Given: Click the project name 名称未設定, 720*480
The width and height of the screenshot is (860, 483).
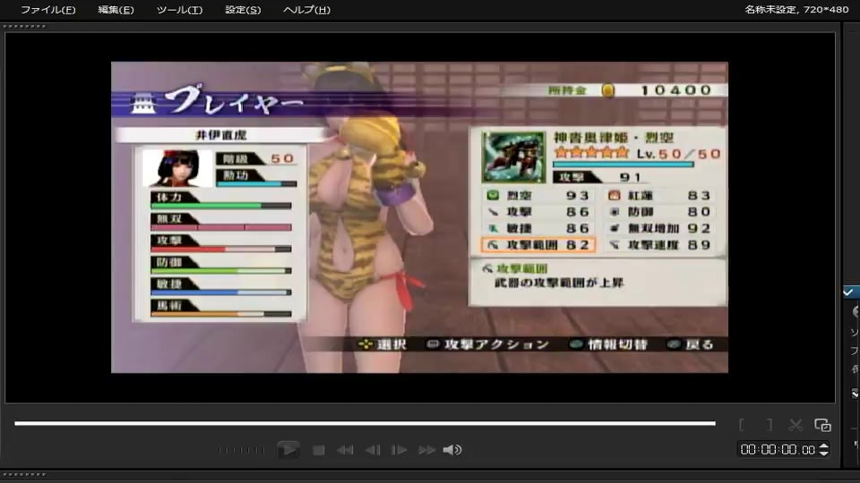Looking at the screenshot, I should [x=796, y=10].
